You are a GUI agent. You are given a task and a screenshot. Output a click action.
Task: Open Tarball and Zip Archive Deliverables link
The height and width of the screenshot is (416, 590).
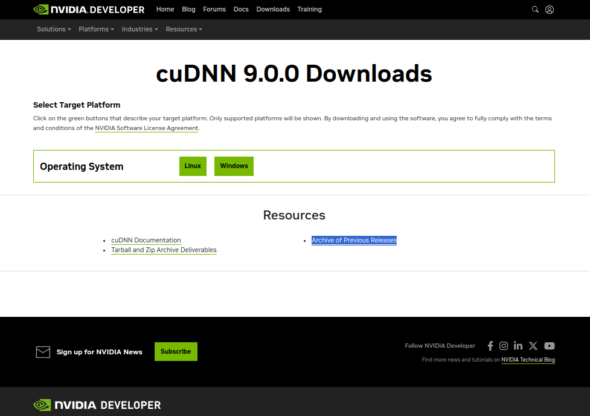pyautogui.click(x=164, y=250)
